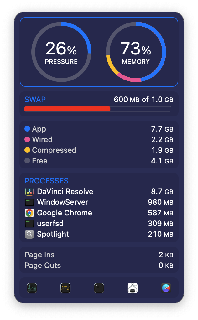This screenshot has width=198, height=320.
Task: Select the 26% Pressure gauge
Action: click(x=61, y=52)
